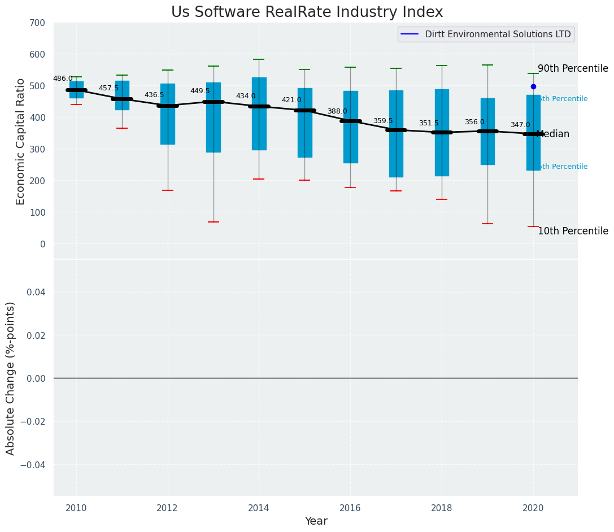Viewport: 614px width, 532px height.
Task: Click the blue Dirtt data point in 2020
Action: tap(533, 86)
